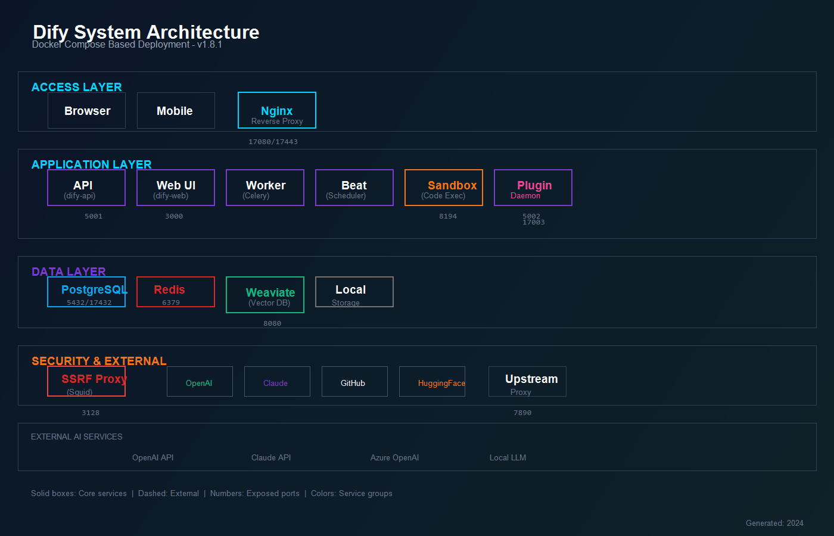Screen dimensions: 834x536
Task: Click the Azure OpenAI label
Action: point(394,457)
